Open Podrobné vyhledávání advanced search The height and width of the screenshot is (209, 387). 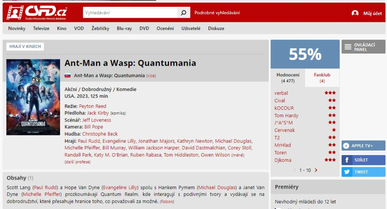(217, 12)
